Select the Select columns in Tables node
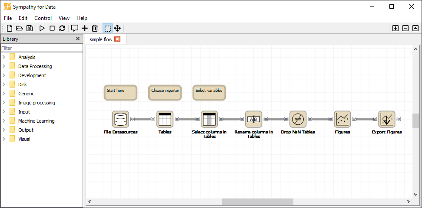The width and height of the screenshot is (422, 208). coord(209,119)
